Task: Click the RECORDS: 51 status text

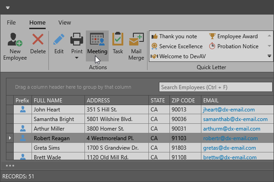Action: pos(18,176)
